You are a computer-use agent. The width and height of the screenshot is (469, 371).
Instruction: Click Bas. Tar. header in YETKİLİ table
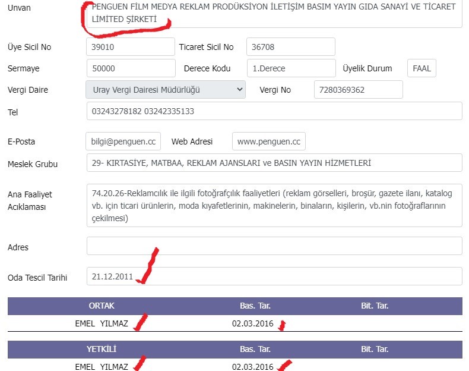[255, 349]
